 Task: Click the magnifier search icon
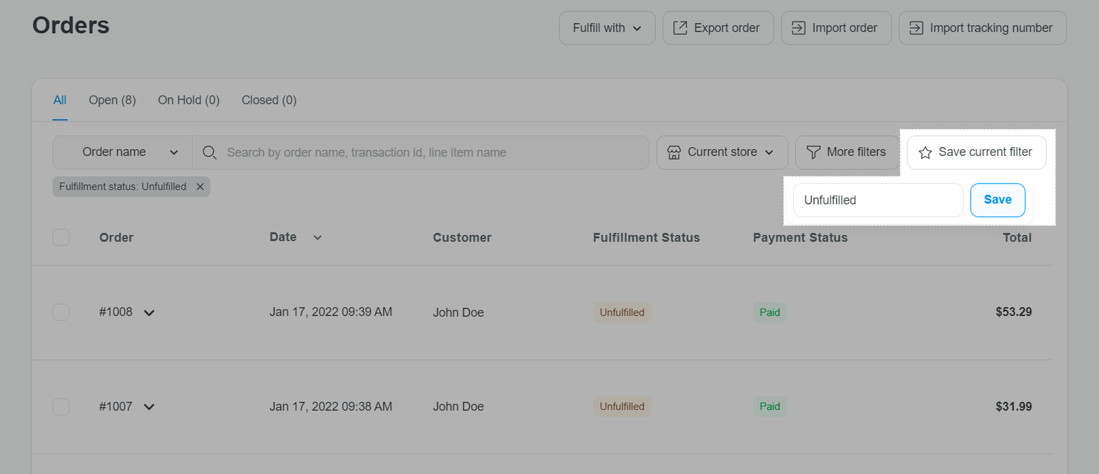(x=209, y=152)
